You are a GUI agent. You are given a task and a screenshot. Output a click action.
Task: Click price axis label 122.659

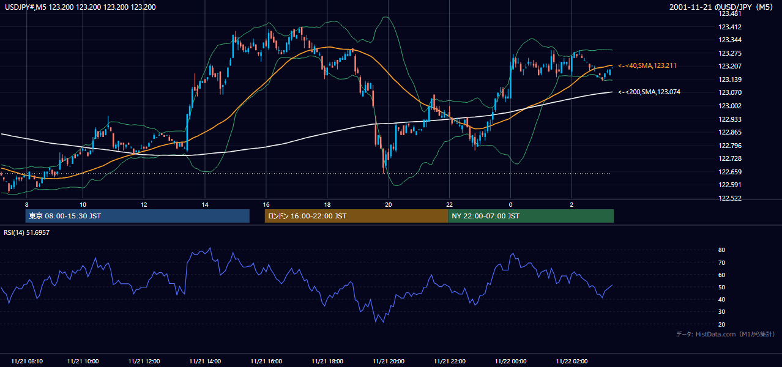tap(729, 172)
